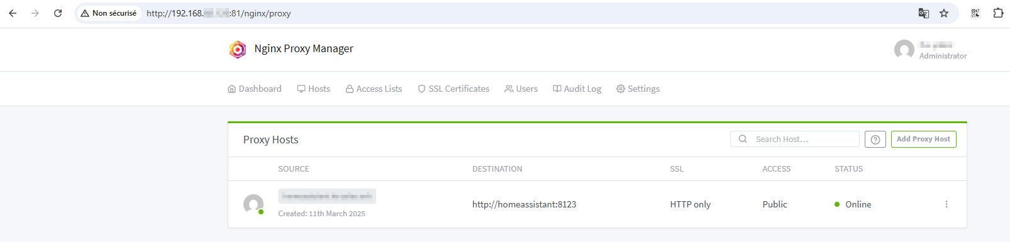Open the SSL Certificates tab
The width and height of the screenshot is (1010, 242).
pyautogui.click(x=453, y=89)
